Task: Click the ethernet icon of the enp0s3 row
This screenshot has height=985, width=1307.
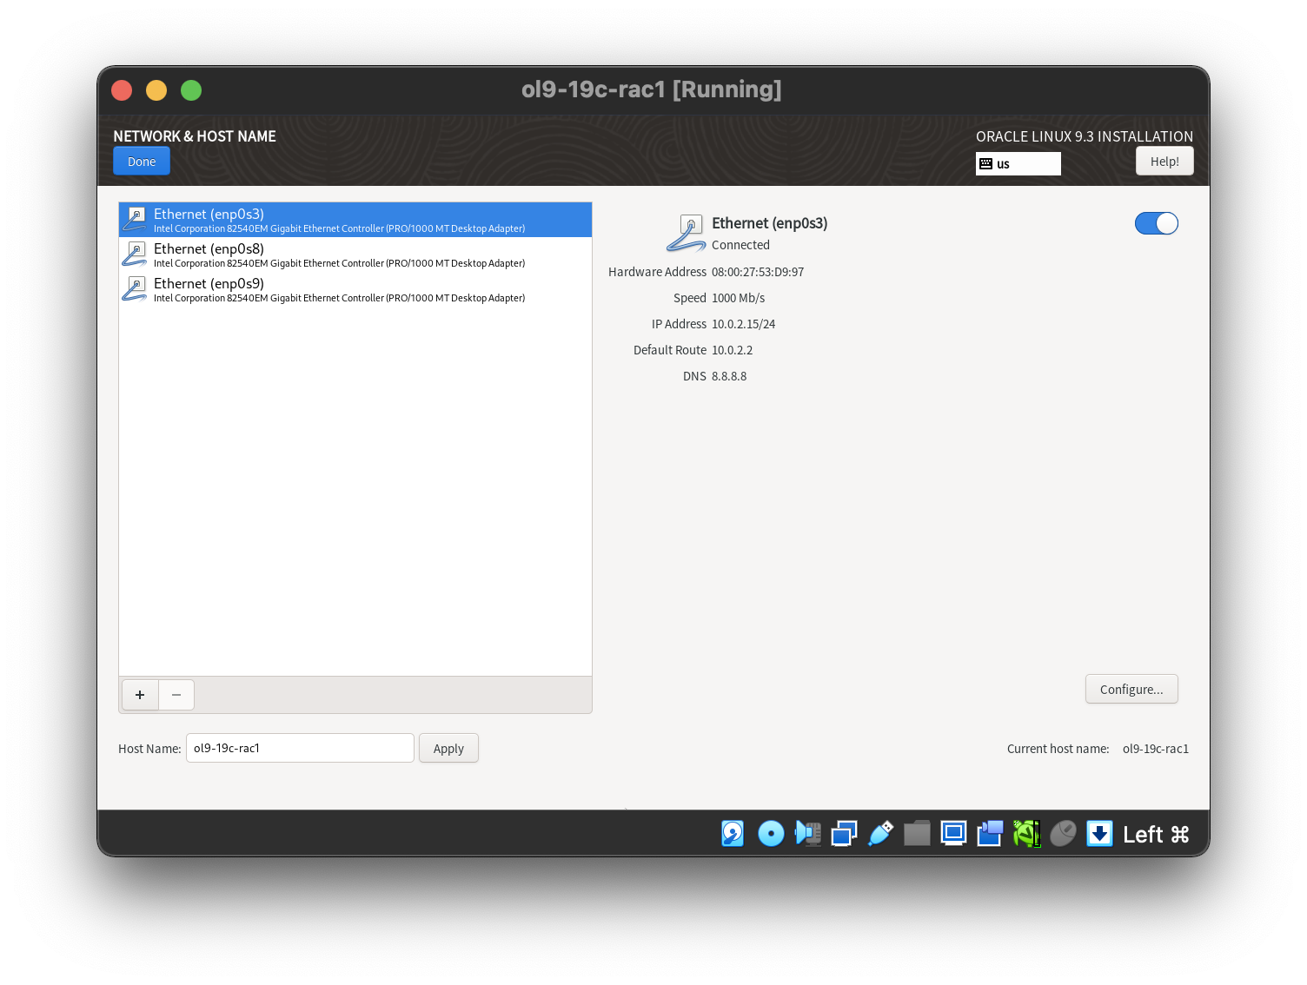Action: (x=135, y=219)
